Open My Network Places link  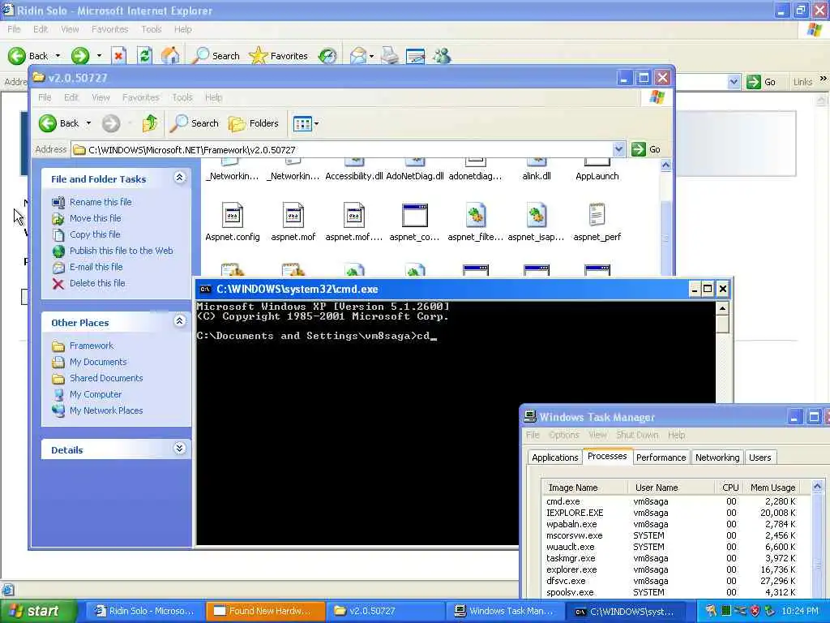pyautogui.click(x=106, y=410)
